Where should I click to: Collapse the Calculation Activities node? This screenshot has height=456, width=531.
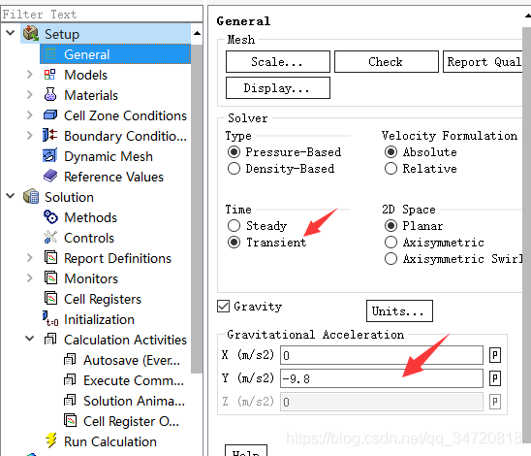(30, 339)
